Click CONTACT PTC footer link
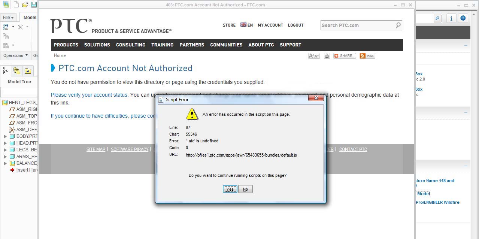This screenshot has width=479, height=239. [x=353, y=149]
